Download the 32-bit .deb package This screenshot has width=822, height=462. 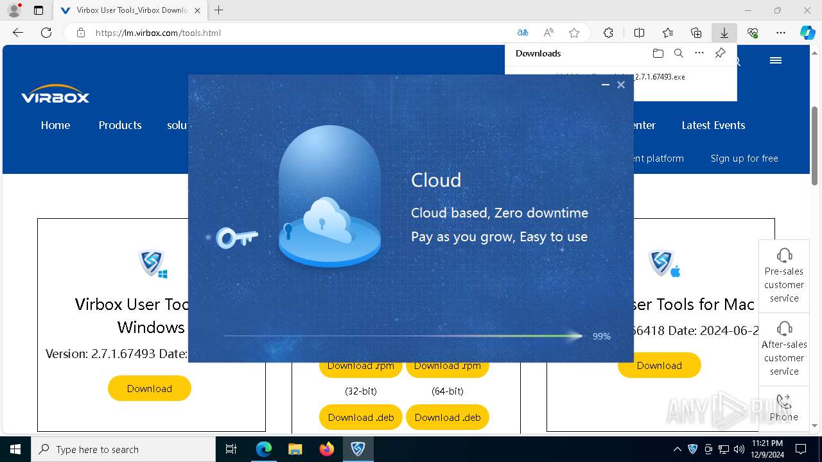[361, 417]
